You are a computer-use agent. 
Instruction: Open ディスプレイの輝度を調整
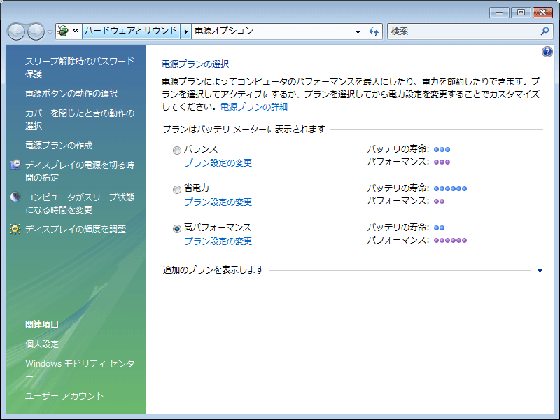pyautogui.click(x=76, y=230)
